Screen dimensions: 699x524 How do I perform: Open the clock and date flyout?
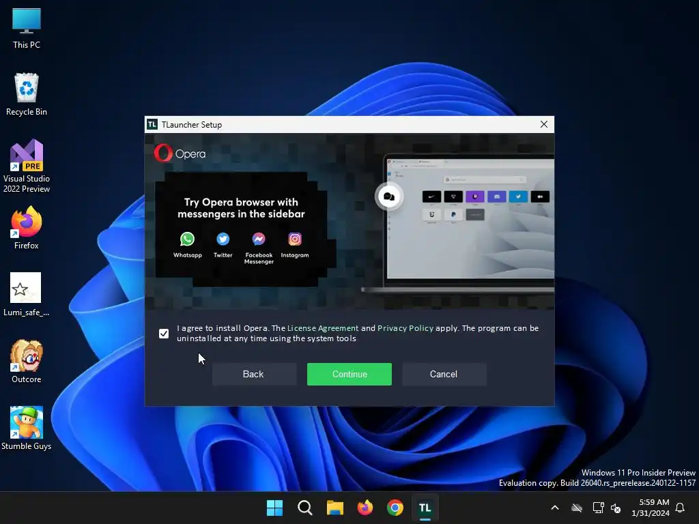pos(651,508)
